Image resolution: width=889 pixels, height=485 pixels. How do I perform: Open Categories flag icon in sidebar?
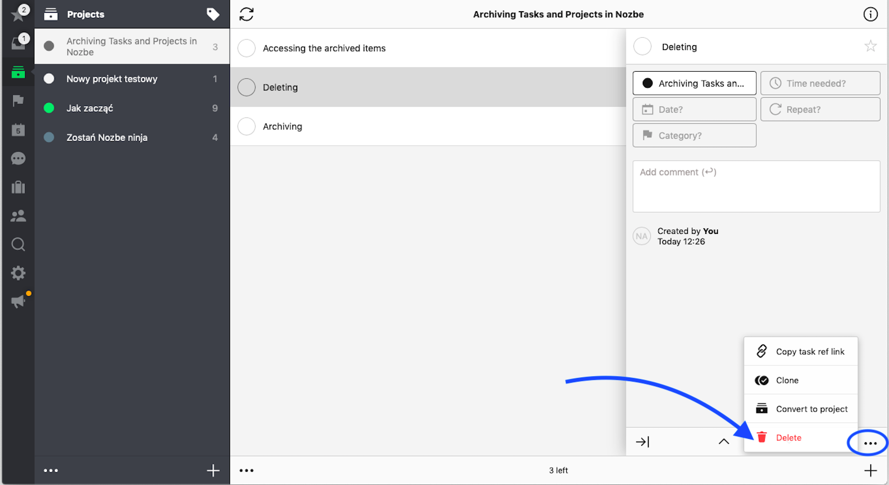click(x=18, y=101)
